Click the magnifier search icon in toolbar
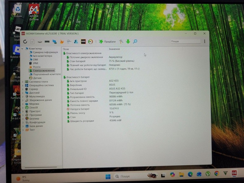The width and height of the screenshot is (244, 183). click(135, 41)
